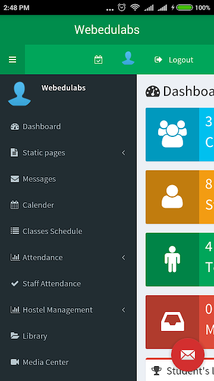Screen dimensions: 214x381
Task: Tap the blue group users tile icon
Action: pyautogui.click(x=172, y=135)
